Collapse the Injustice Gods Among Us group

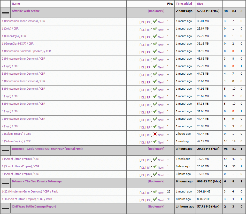5,151
